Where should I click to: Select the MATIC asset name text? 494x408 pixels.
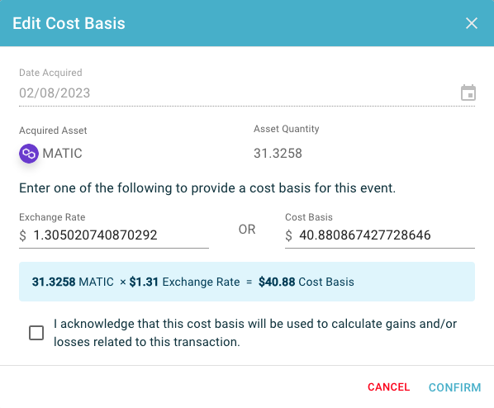pyautogui.click(x=63, y=154)
